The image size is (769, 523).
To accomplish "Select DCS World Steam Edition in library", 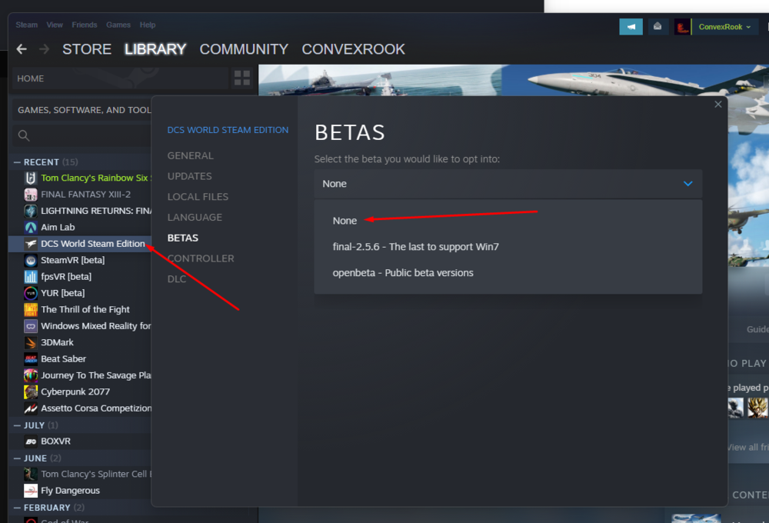I will (x=81, y=244).
